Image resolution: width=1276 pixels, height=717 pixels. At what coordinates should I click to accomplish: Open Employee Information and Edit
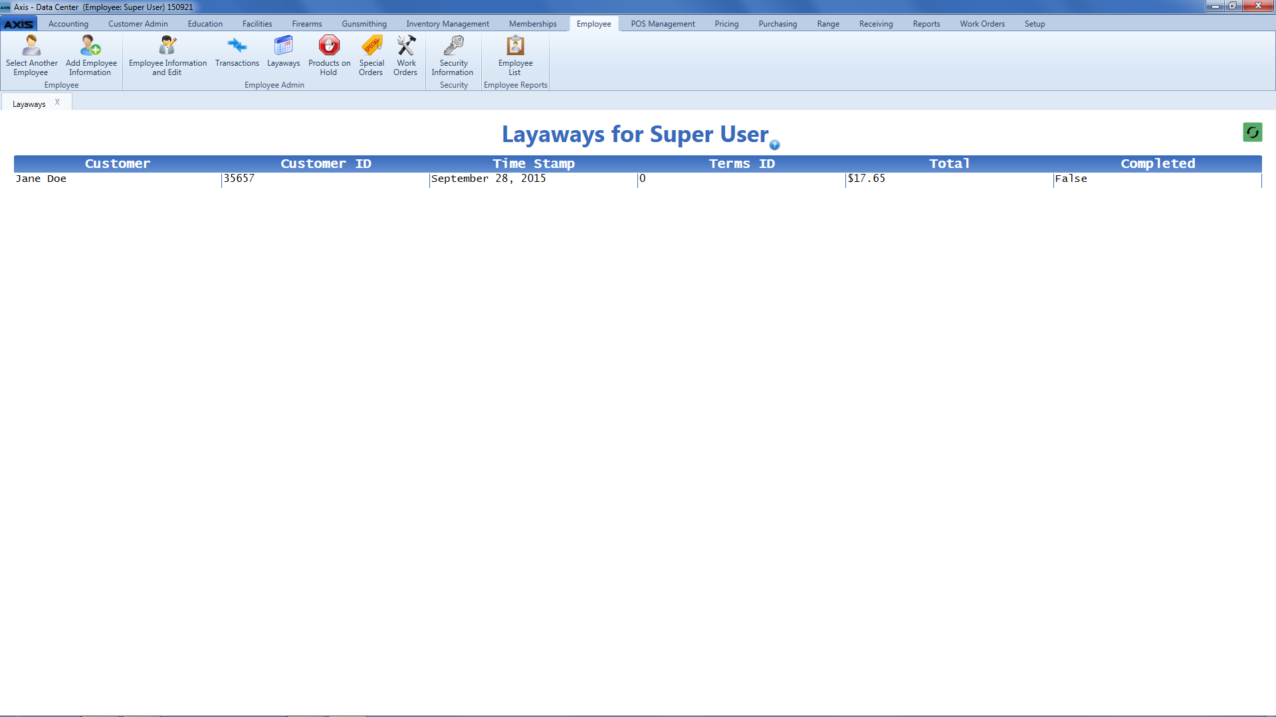pyautogui.click(x=167, y=56)
